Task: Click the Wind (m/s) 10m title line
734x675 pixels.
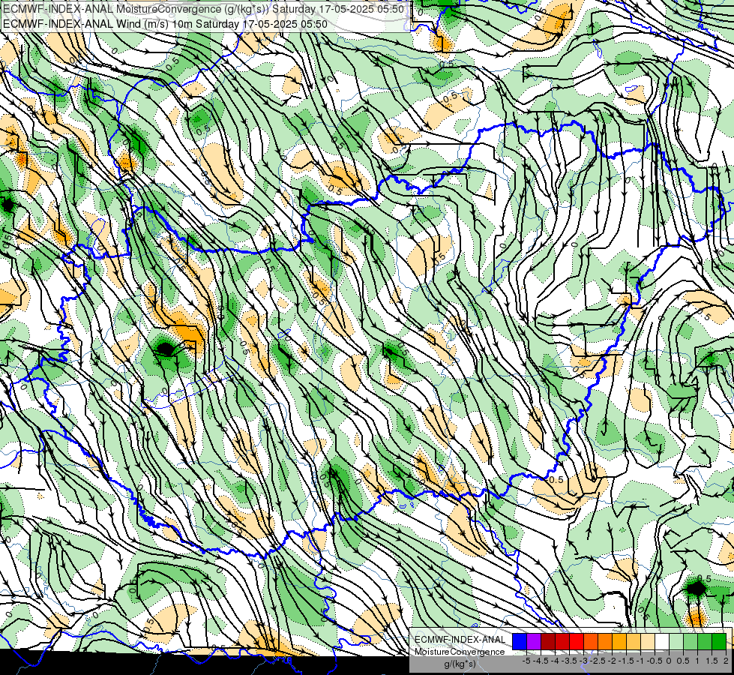Action: click(x=165, y=24)
